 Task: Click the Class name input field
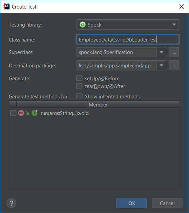click(x=128, y=39)
